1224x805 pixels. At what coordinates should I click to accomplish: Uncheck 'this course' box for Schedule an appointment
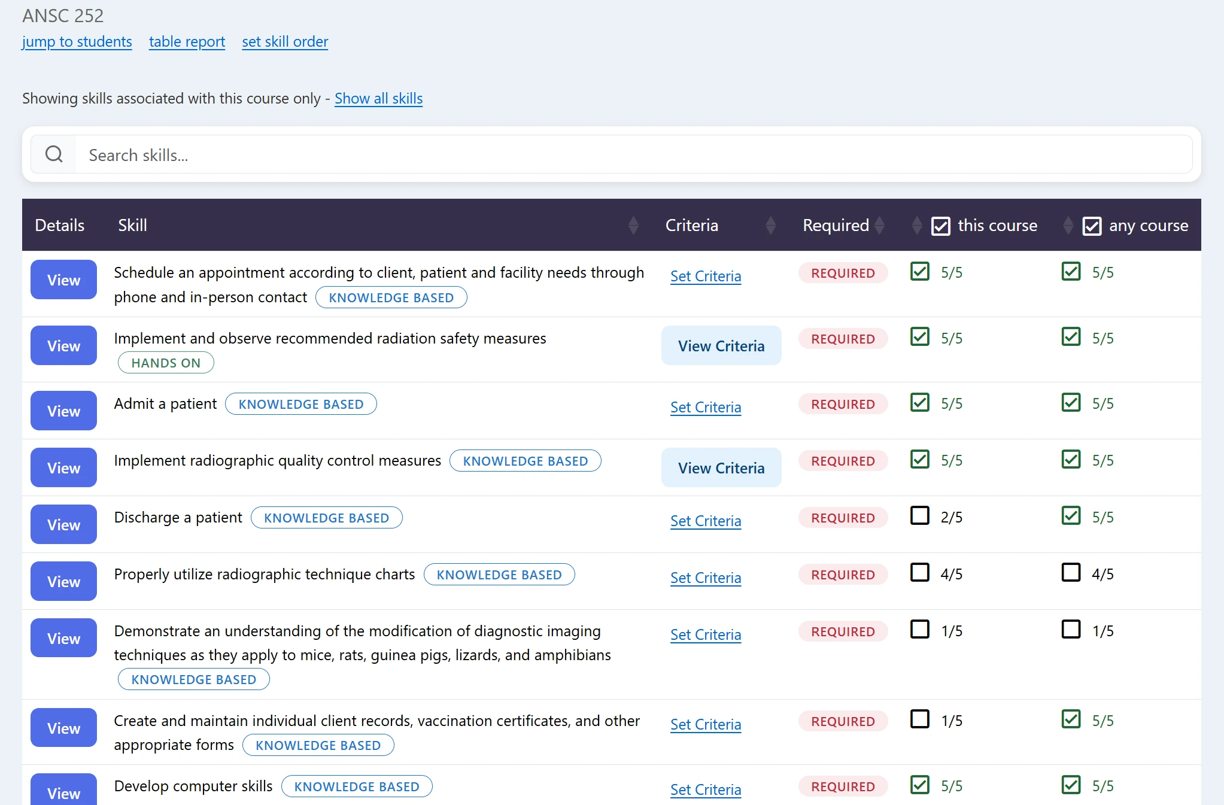click(920, 271)
